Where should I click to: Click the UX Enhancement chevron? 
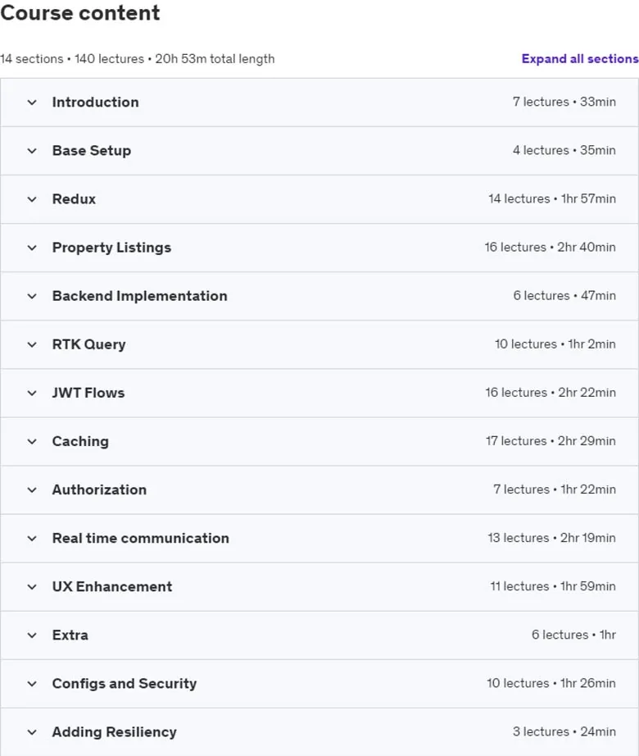(x=32, y=587)
